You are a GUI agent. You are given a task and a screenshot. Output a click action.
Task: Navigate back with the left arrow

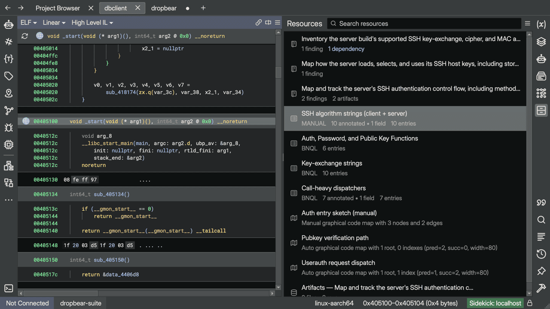click(x=8, y=8)
